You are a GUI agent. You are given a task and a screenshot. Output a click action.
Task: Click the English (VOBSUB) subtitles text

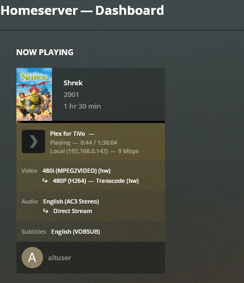(76, 232)
